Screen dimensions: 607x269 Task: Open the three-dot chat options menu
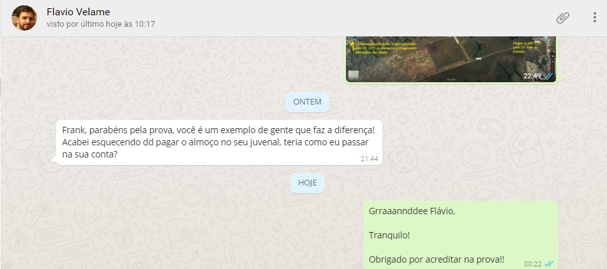(595, 17)
